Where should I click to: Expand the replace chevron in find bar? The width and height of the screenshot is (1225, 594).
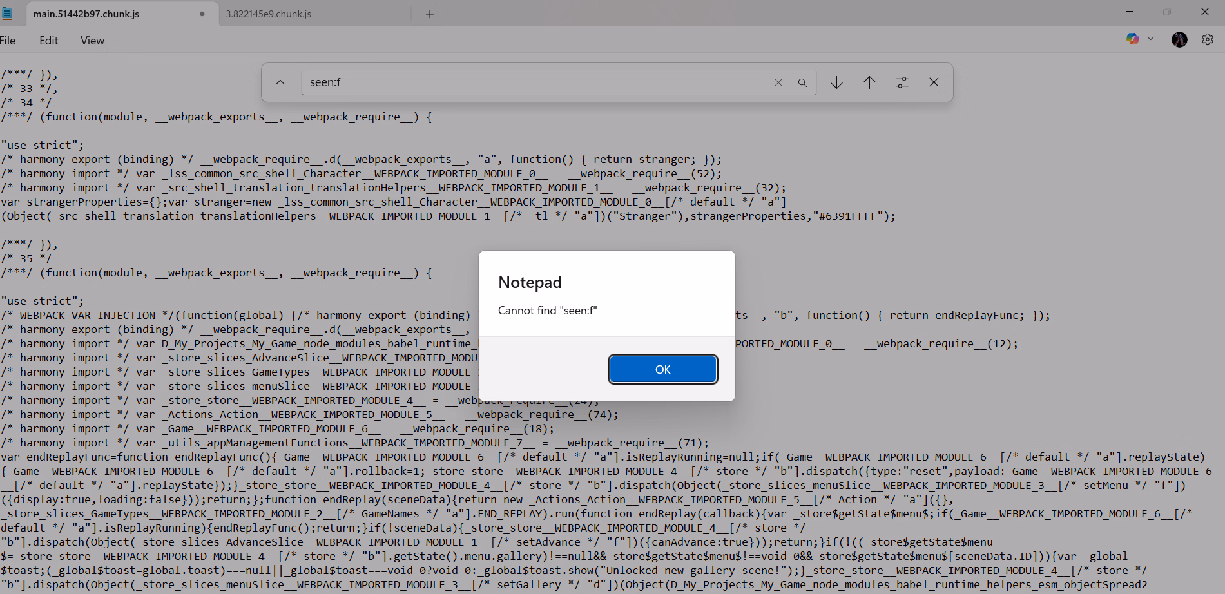(280, 82)
